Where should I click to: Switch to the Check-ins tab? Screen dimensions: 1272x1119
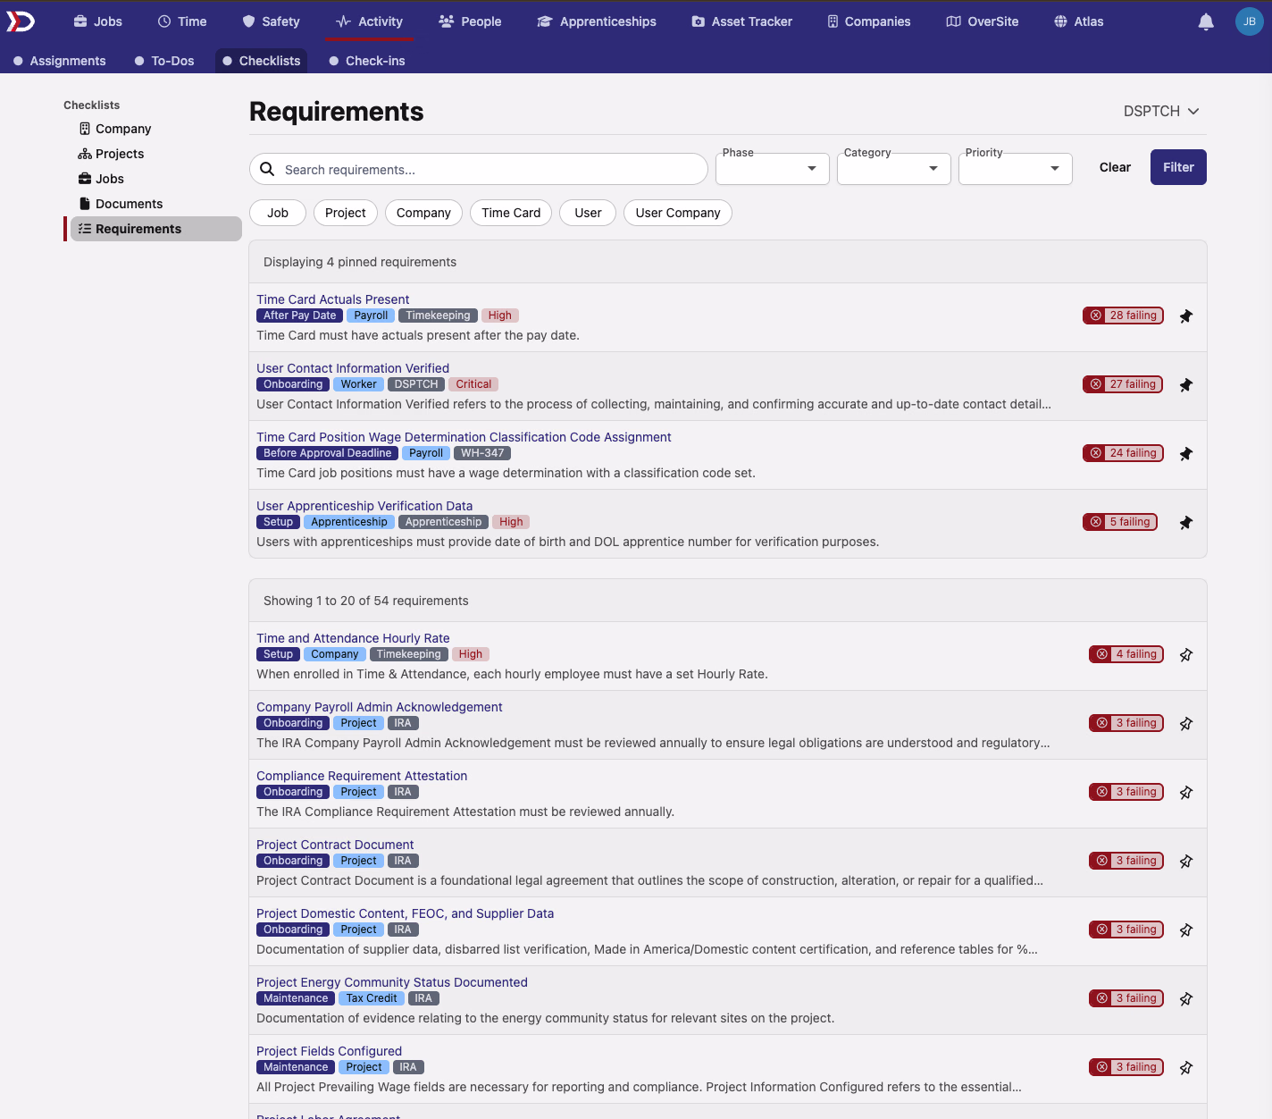pos(367,61)
